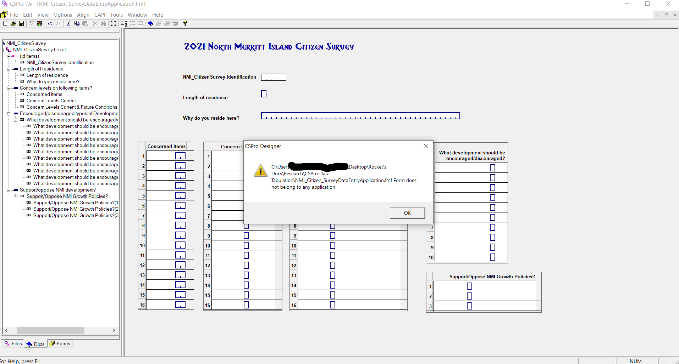Viewport: 679px width, 364px height.
Task: Click the 2021 North Merritt Island survey title
Action: point(269,46)
